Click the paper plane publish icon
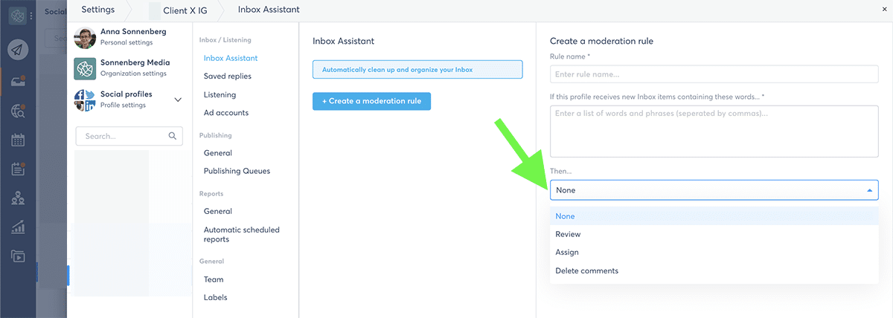This screenshot has height=318, width=893. tap(18, 49)
